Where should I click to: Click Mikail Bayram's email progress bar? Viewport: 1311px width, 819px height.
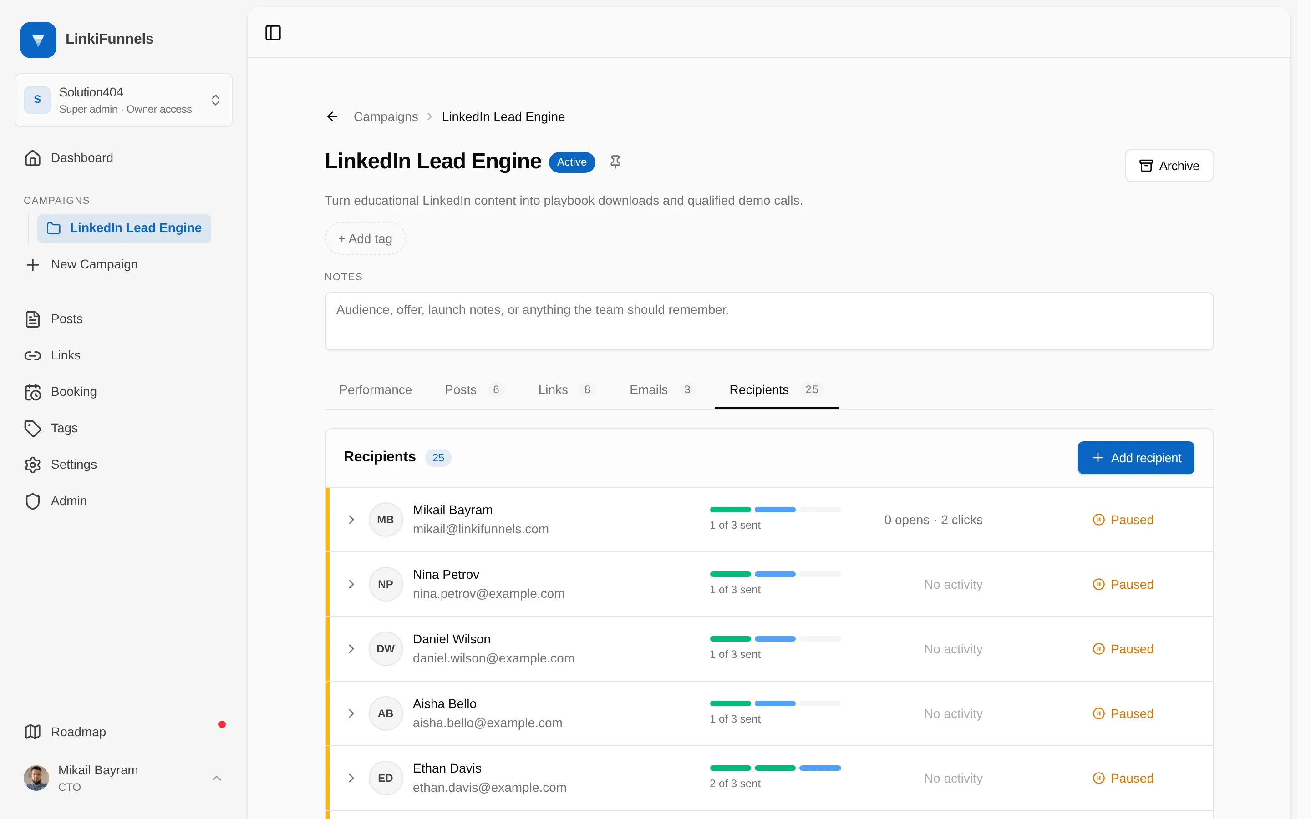coord(775,510)
